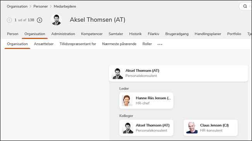Open the search magnifier icon
The height and width of the screenshot is (141, 252).
click(245, 6)
